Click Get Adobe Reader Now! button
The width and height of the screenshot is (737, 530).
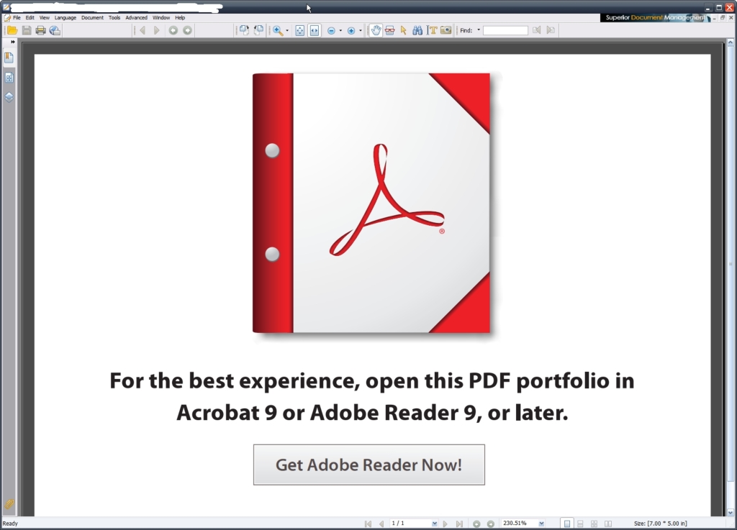point(369,465)
